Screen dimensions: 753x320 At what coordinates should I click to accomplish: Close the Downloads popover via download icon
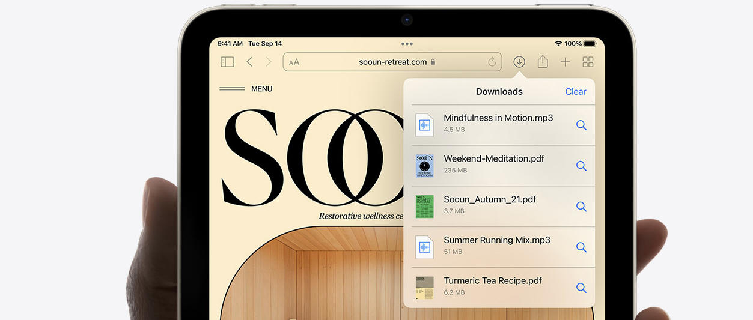(519, 62)
